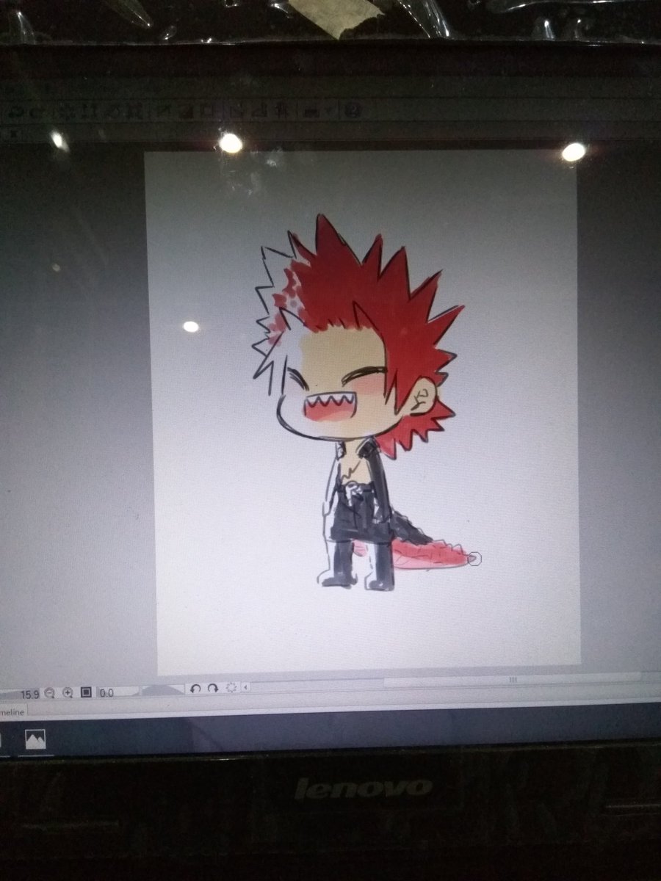Click the 0.0 rotation angle field
The height and width of the screenshot is (881, 661).
tap(118, 692)
